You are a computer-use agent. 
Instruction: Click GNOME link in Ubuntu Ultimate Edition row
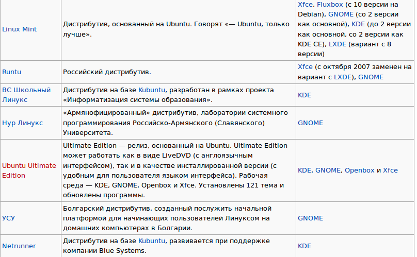click(328, 170)
